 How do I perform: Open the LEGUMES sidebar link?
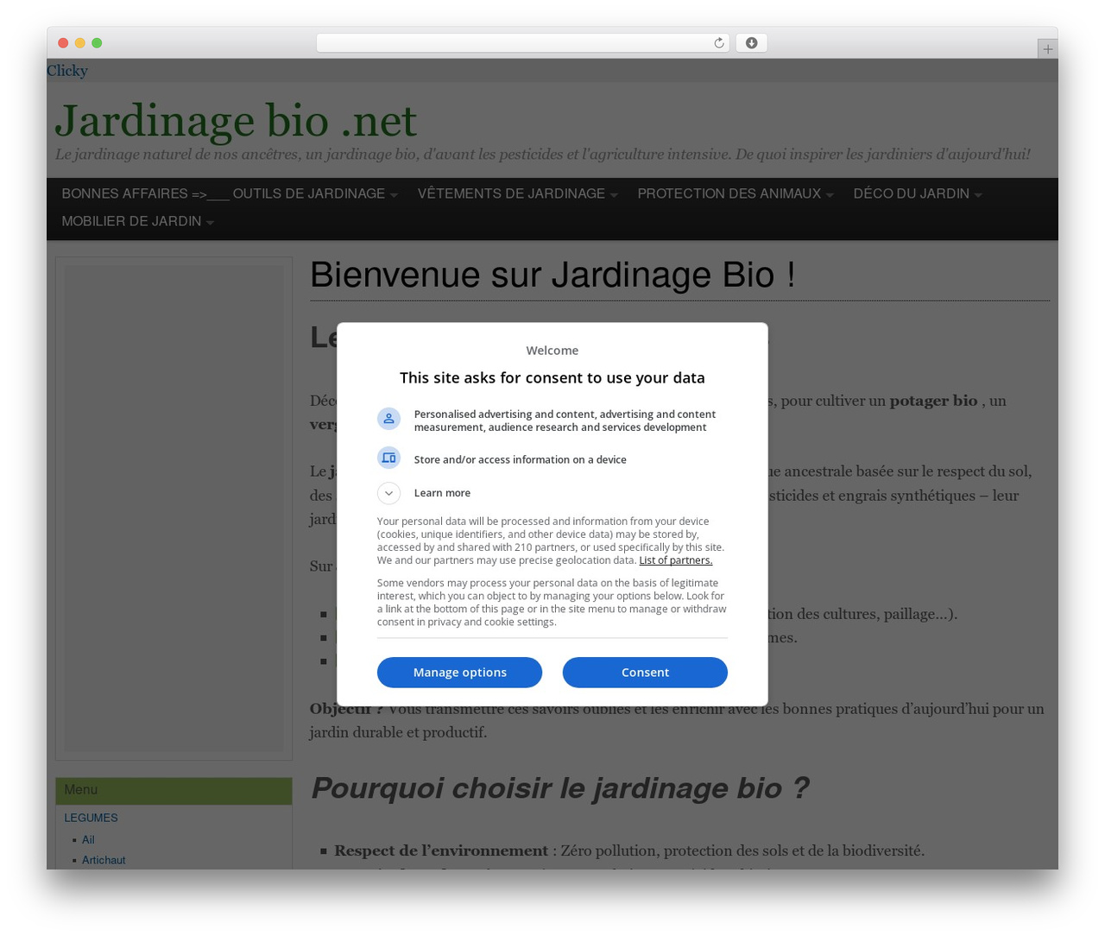(91, 818)
